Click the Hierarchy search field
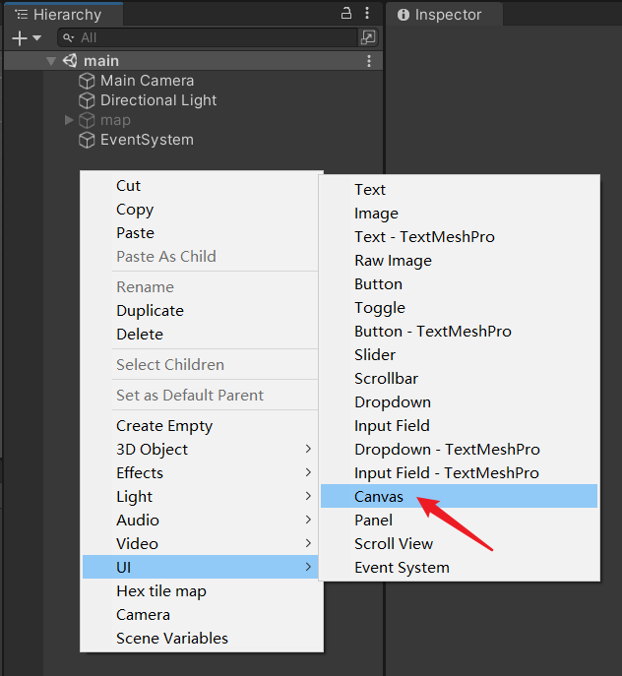The height and width of the screenshot is (676, 622). [208, 38]
